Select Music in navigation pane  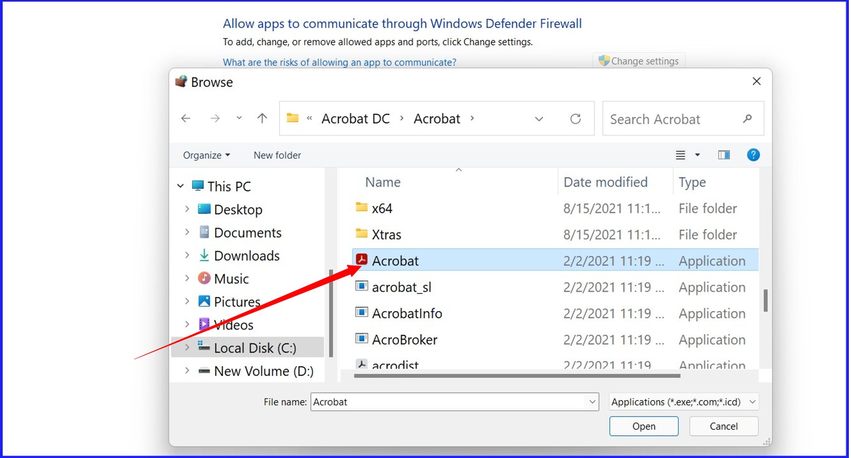(x=231, y=279)
